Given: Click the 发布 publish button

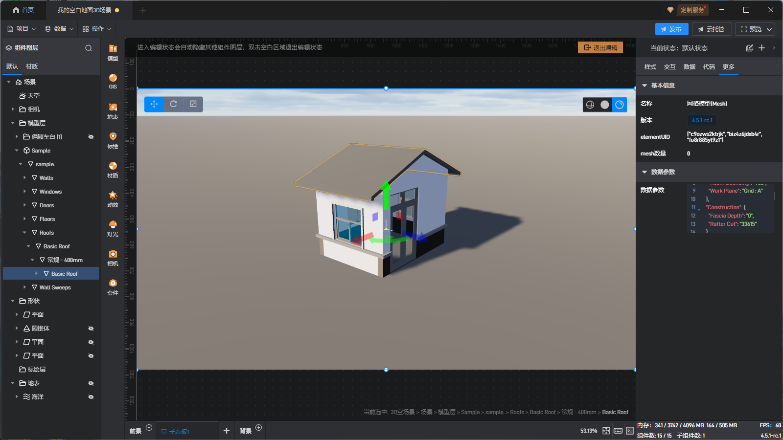Looking at the screenshot, I should (x=671, y=29).
